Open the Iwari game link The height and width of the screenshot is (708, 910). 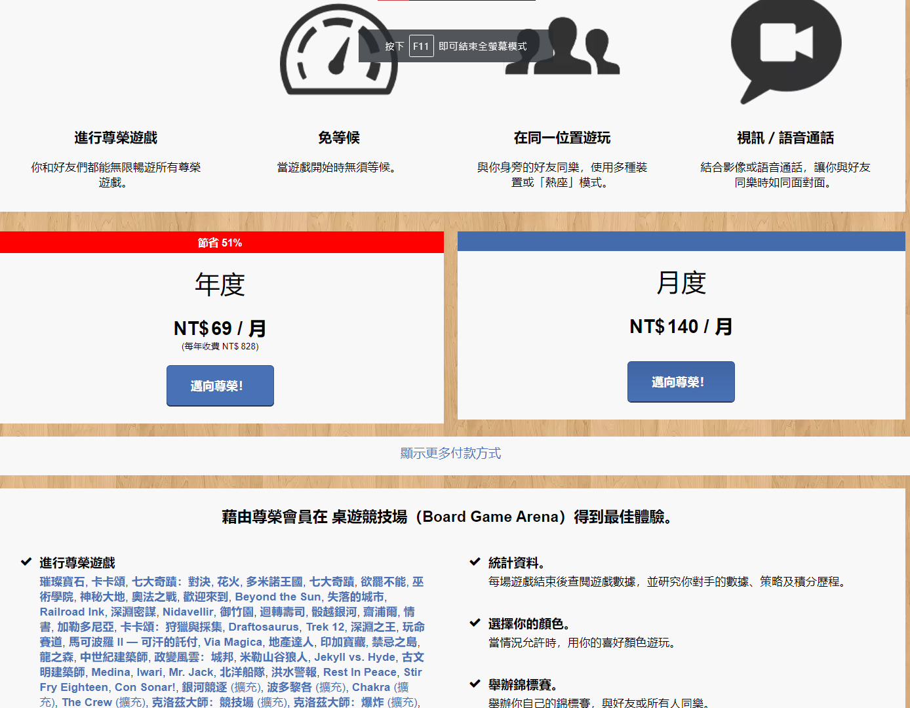click(149, 672)
